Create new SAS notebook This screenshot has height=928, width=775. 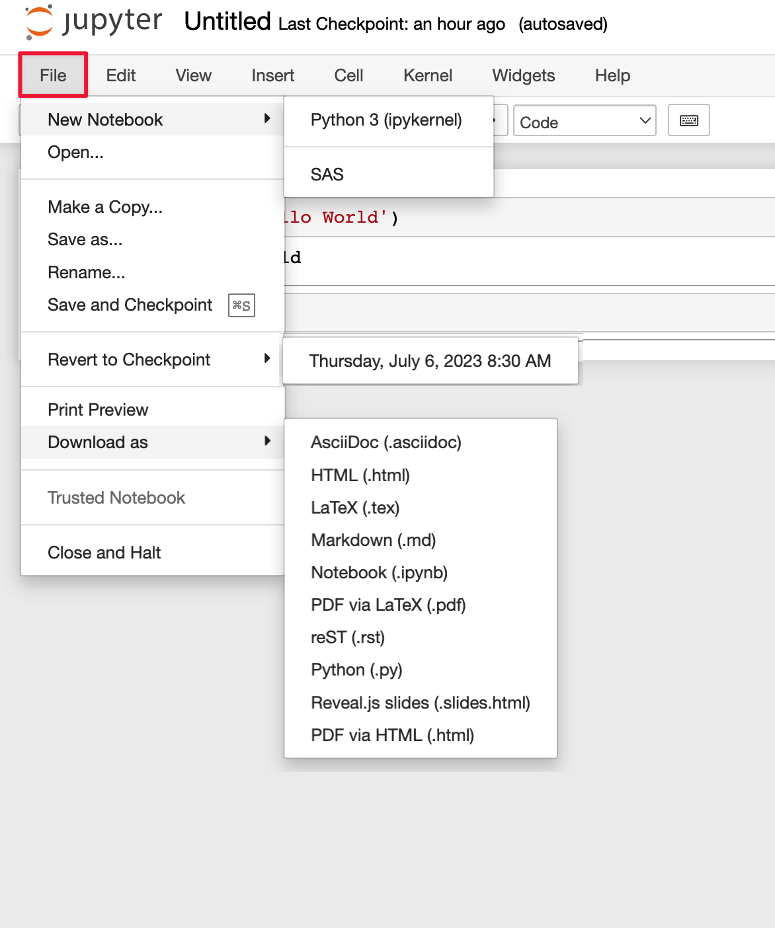point(389,174)
